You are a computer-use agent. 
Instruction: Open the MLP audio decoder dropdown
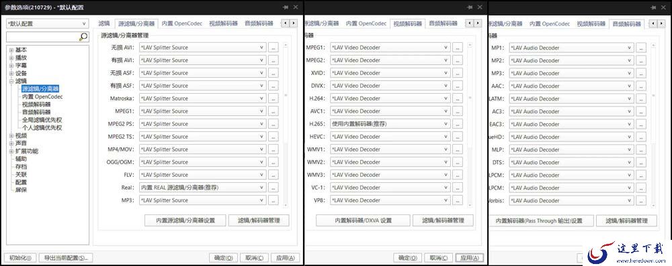(571, 149)
